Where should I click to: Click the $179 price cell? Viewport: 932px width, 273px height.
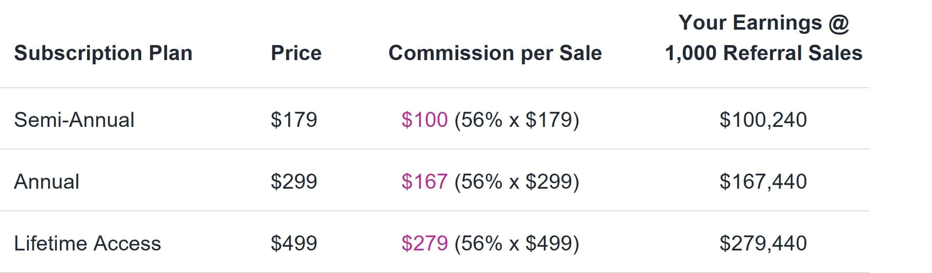click(294, 120)
